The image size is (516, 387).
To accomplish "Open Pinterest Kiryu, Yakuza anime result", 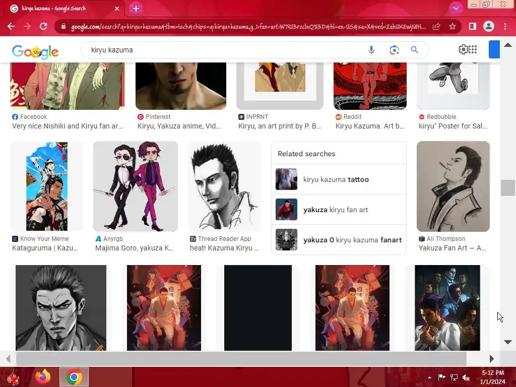I will pos(181,86).
